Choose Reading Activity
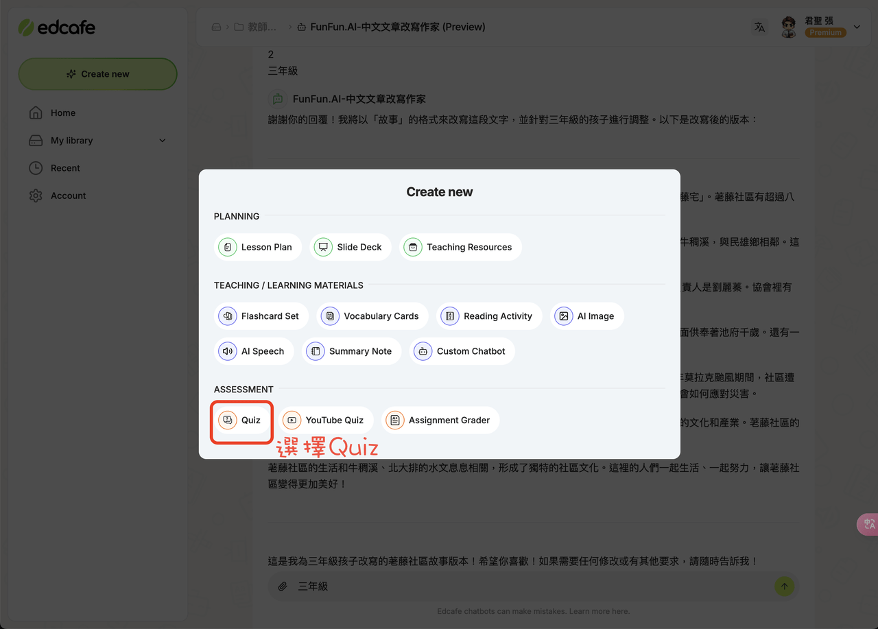 click(489, 316)
